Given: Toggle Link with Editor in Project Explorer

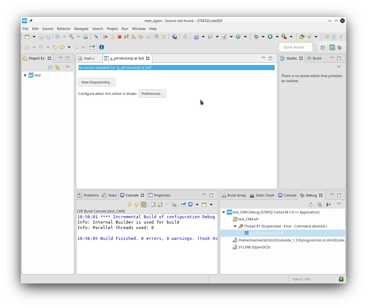Looking at the screenshot, I should point(57,68).
